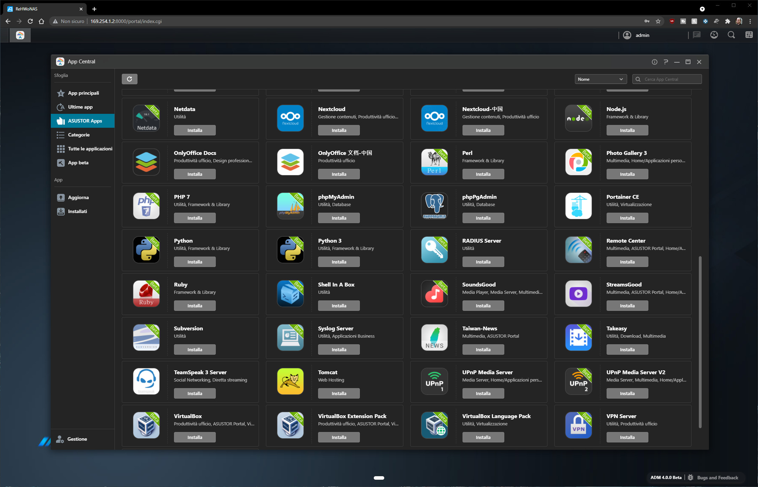Expand the Nome sort dropdown
This screenshot has width=758, height=487.
(600, 79)
